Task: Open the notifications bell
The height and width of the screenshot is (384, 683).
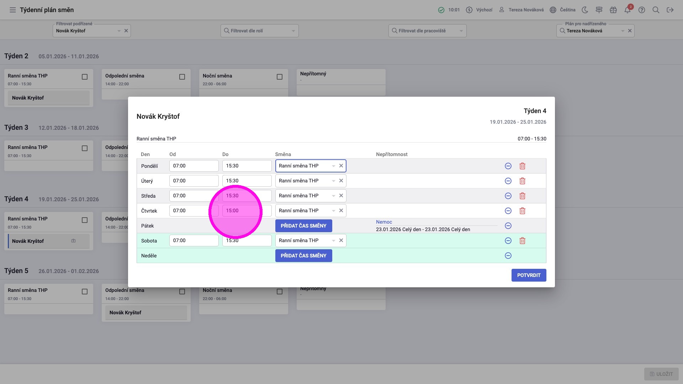Action: [x=628, y=10]
